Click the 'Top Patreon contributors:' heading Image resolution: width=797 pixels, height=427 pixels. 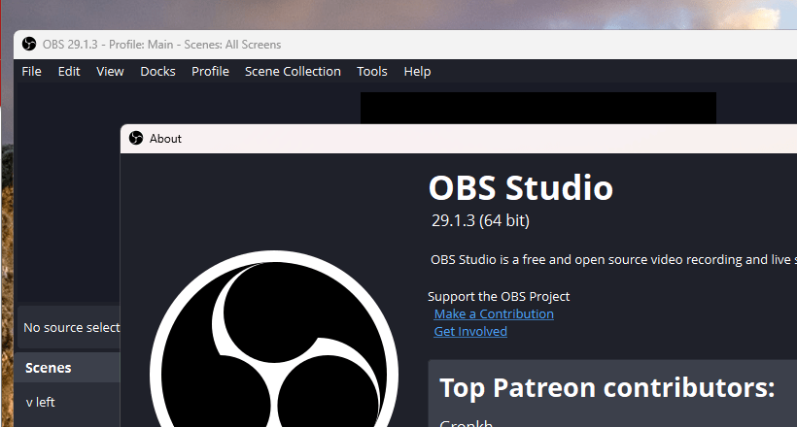point(606,388)
